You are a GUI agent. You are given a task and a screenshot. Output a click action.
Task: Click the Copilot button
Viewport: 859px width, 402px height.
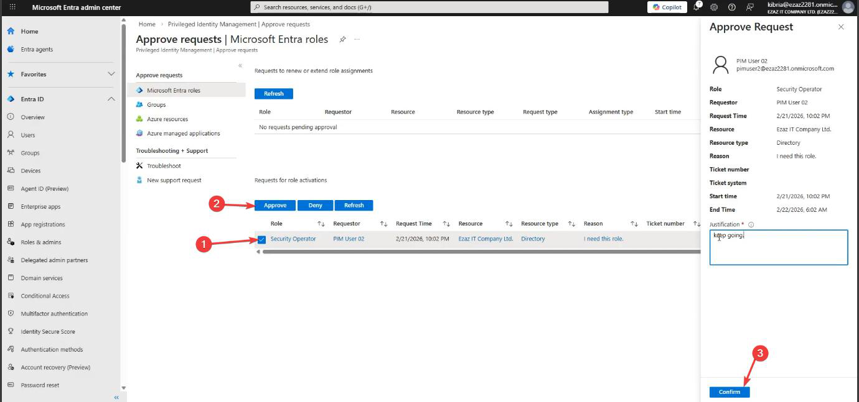pos(667,7)
